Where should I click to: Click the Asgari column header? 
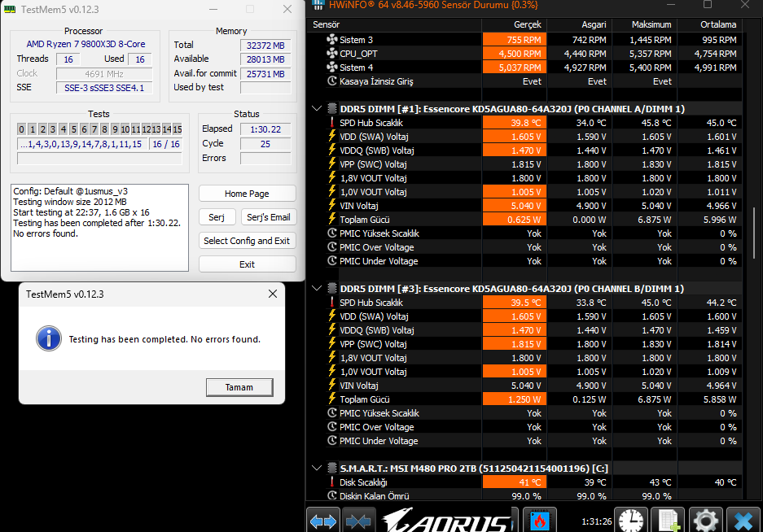pos(579,24)
